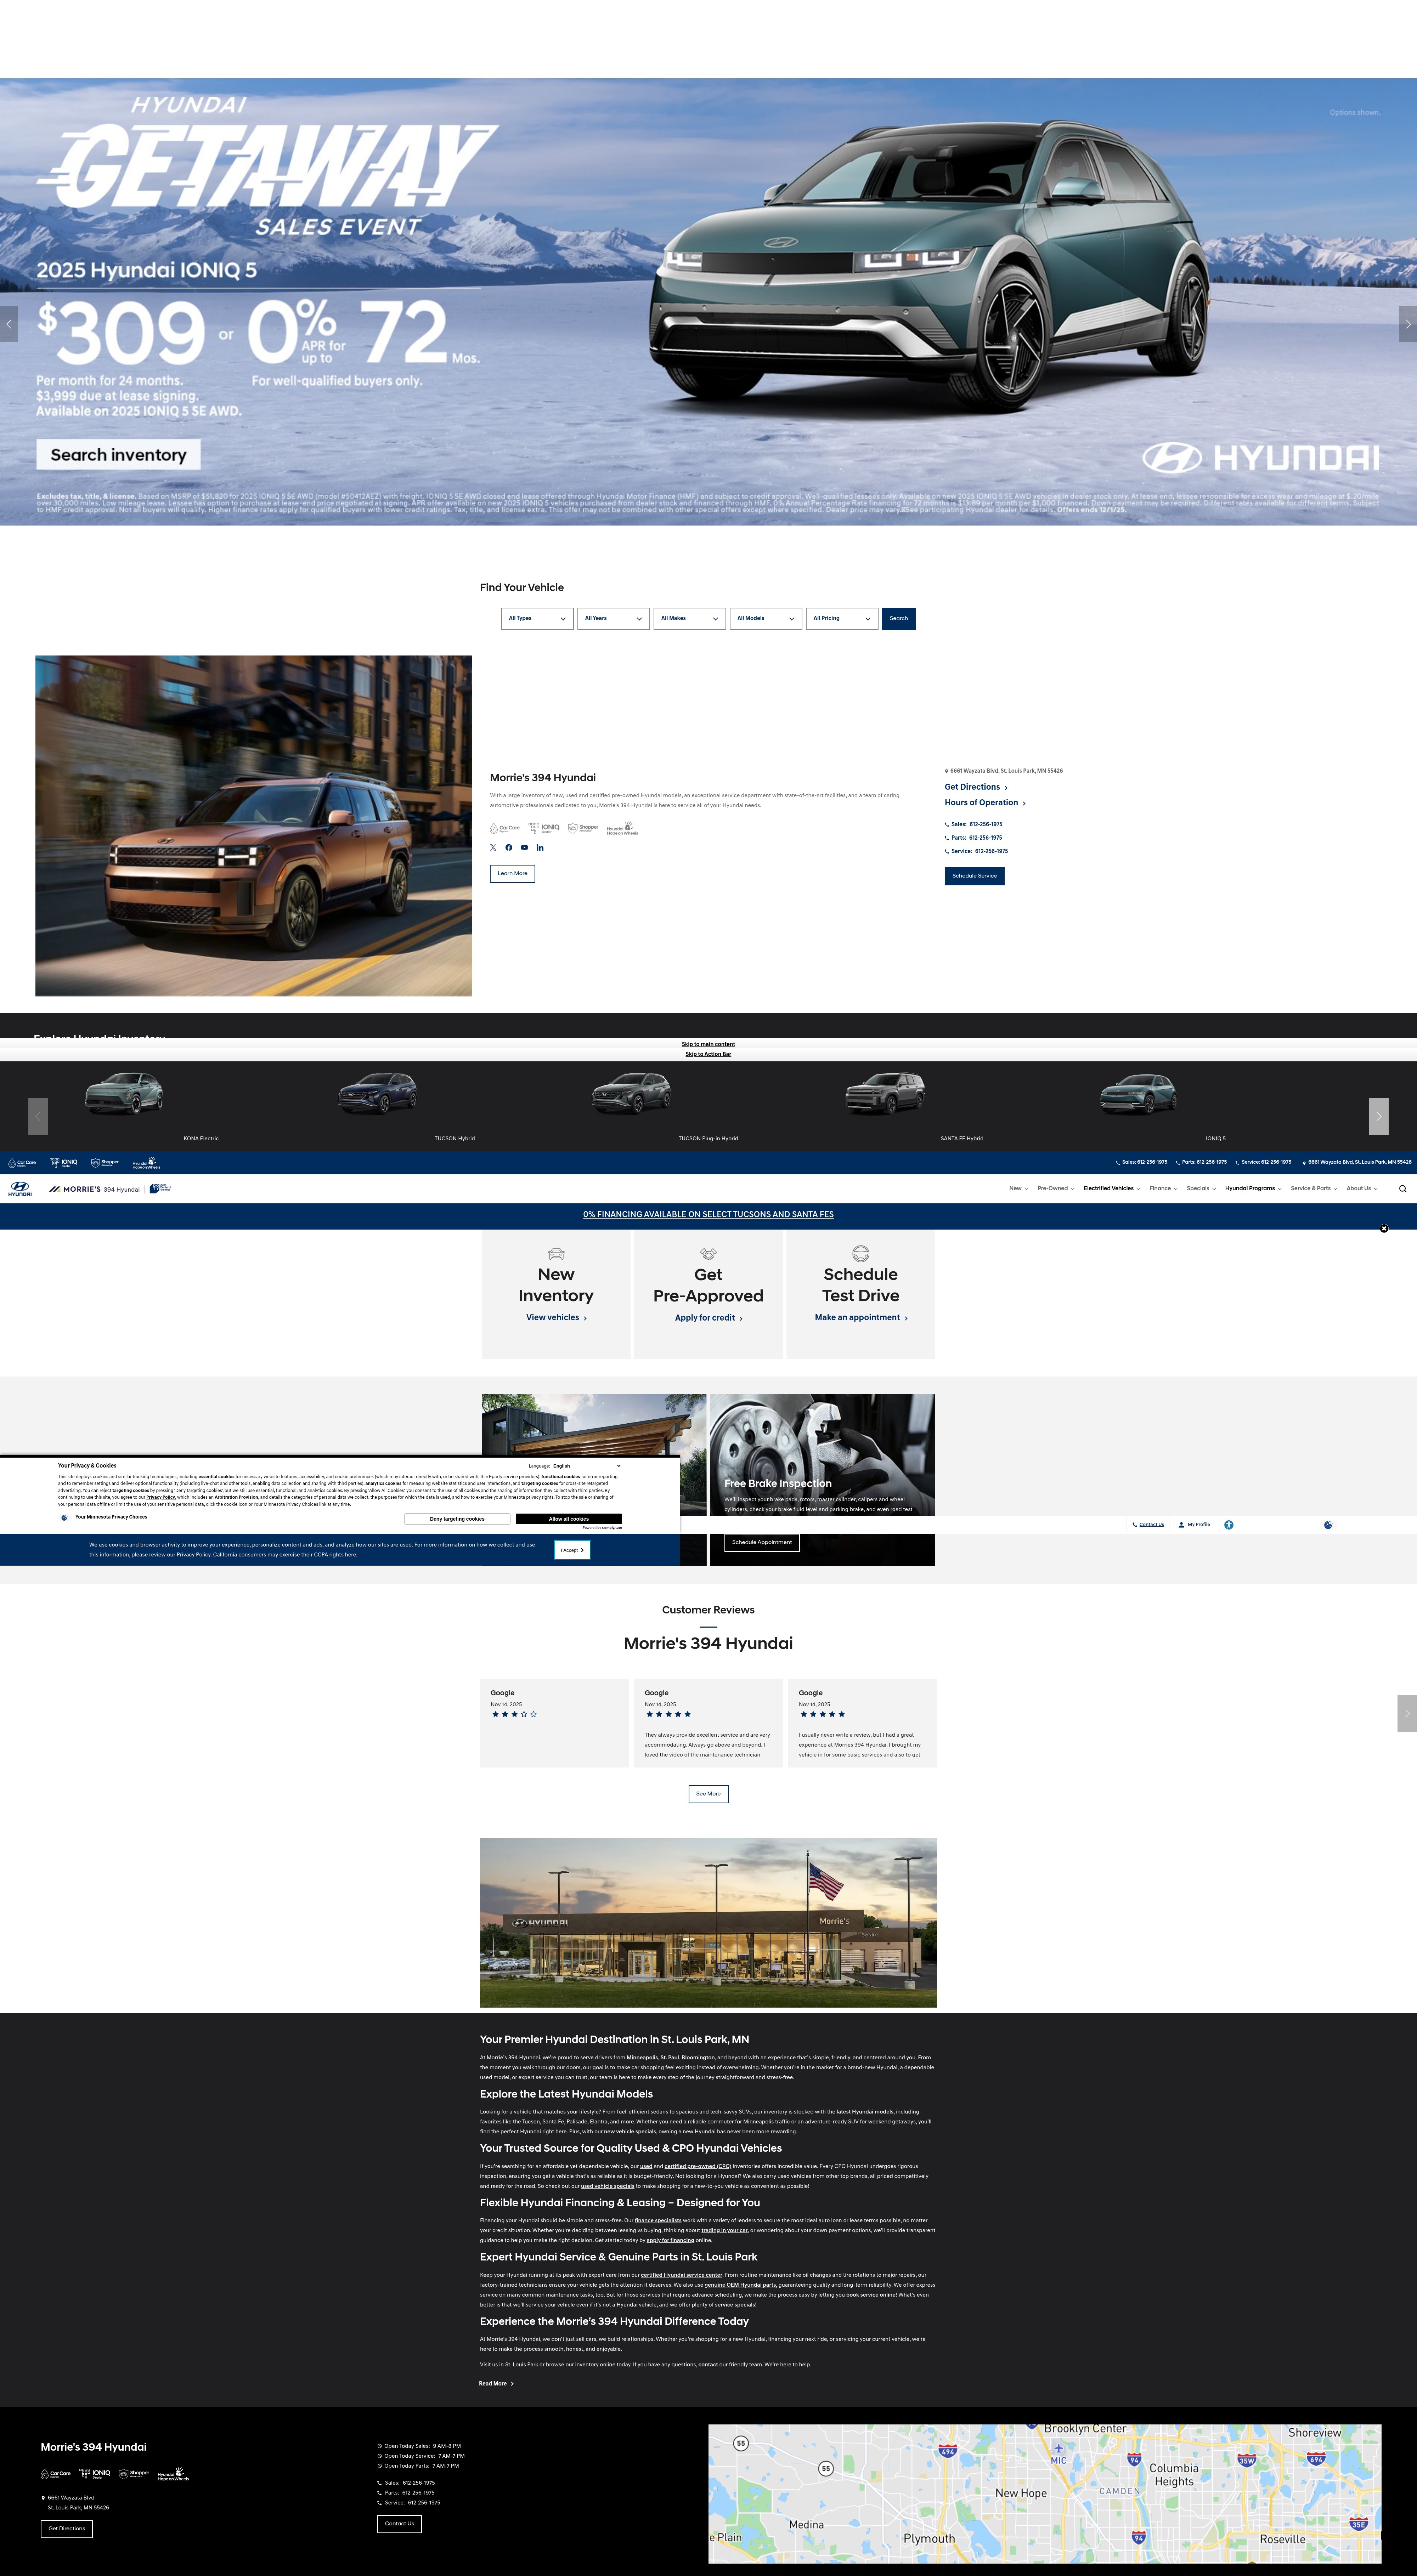Click the Shopper Assurance badge beside the dealer description
1417x2576 pixels.
(583, 828)
